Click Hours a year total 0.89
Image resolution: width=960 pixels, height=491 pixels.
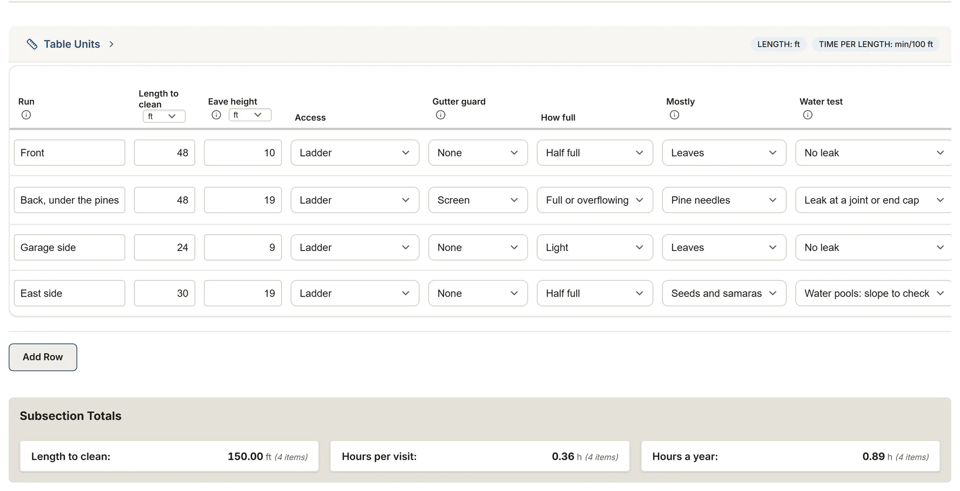[x=873, y=456]
